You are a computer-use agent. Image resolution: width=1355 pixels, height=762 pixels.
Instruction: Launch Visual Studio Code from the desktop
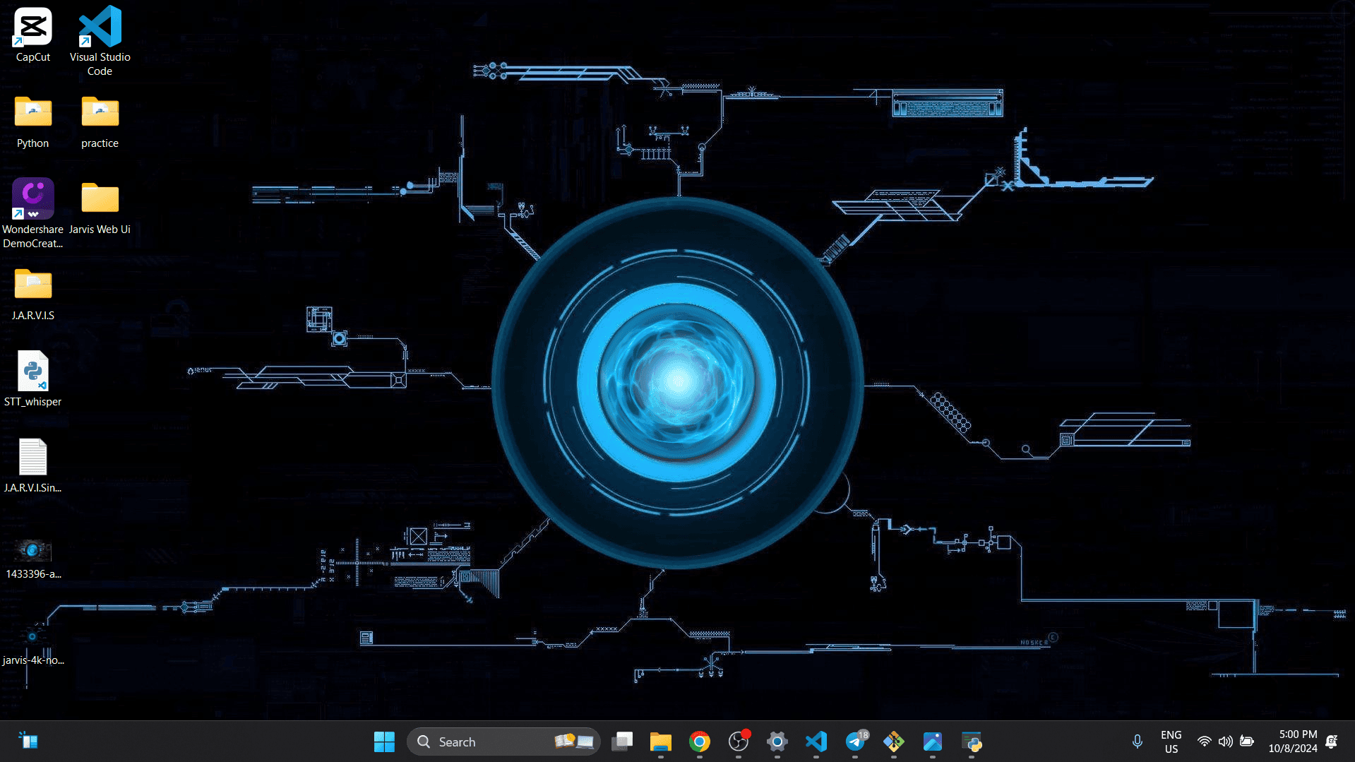tap(100, 40)
